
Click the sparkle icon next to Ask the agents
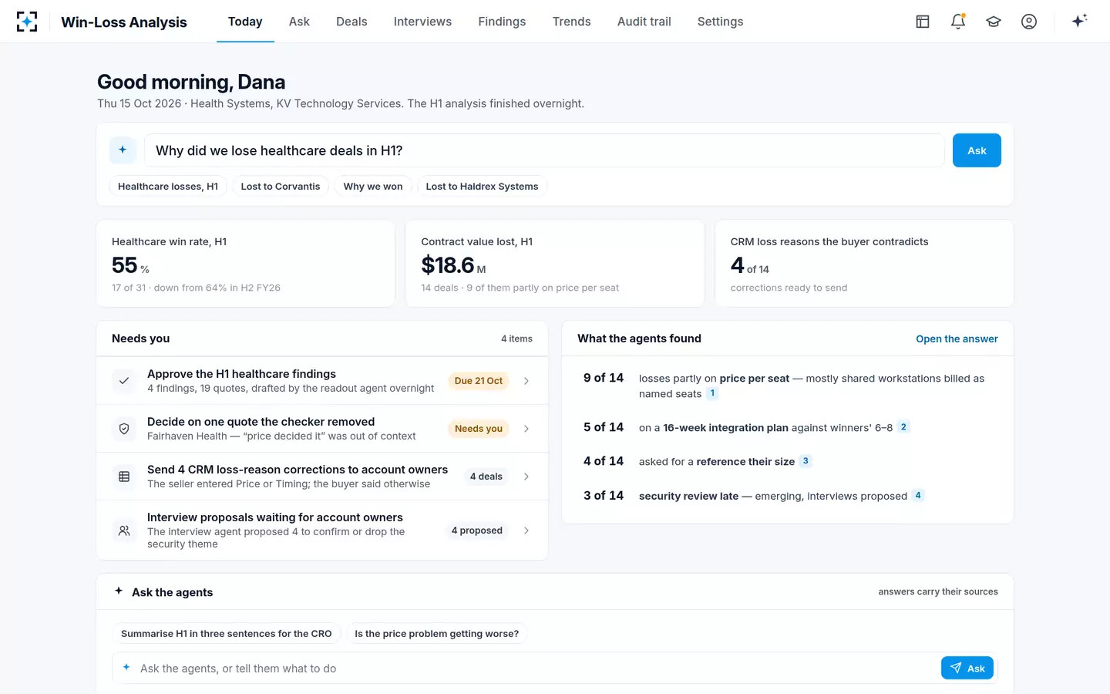119,591
